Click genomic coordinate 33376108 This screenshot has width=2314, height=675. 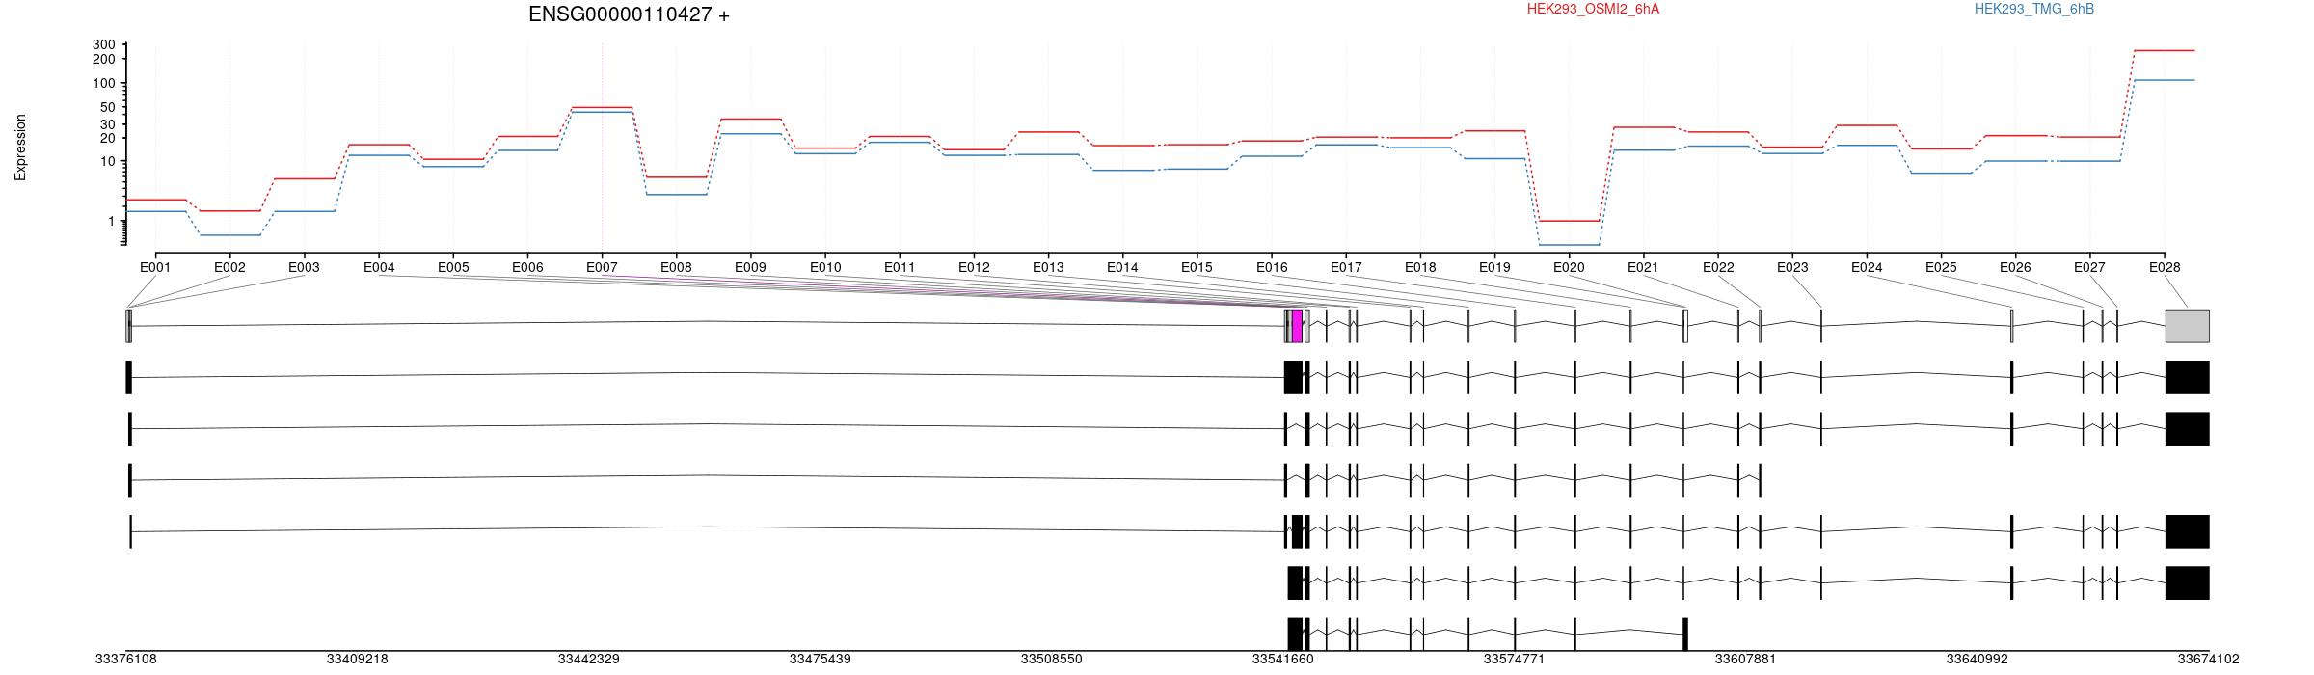click(126, 660)
